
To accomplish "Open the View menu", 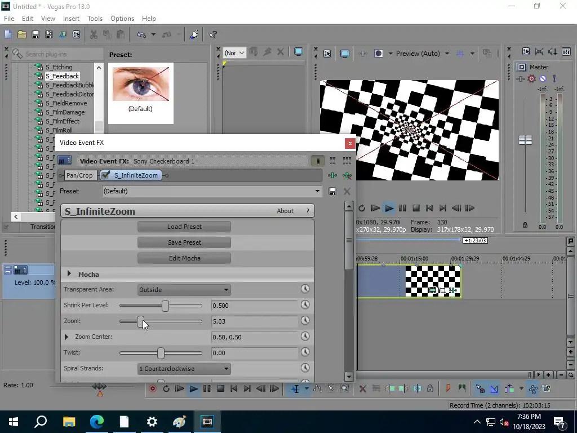I will pos(48,19).
